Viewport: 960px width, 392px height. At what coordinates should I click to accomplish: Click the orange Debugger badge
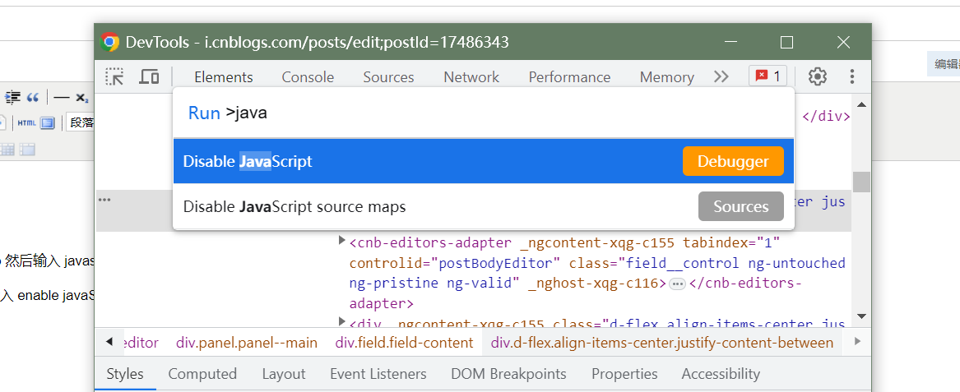[x=733, y=161]
